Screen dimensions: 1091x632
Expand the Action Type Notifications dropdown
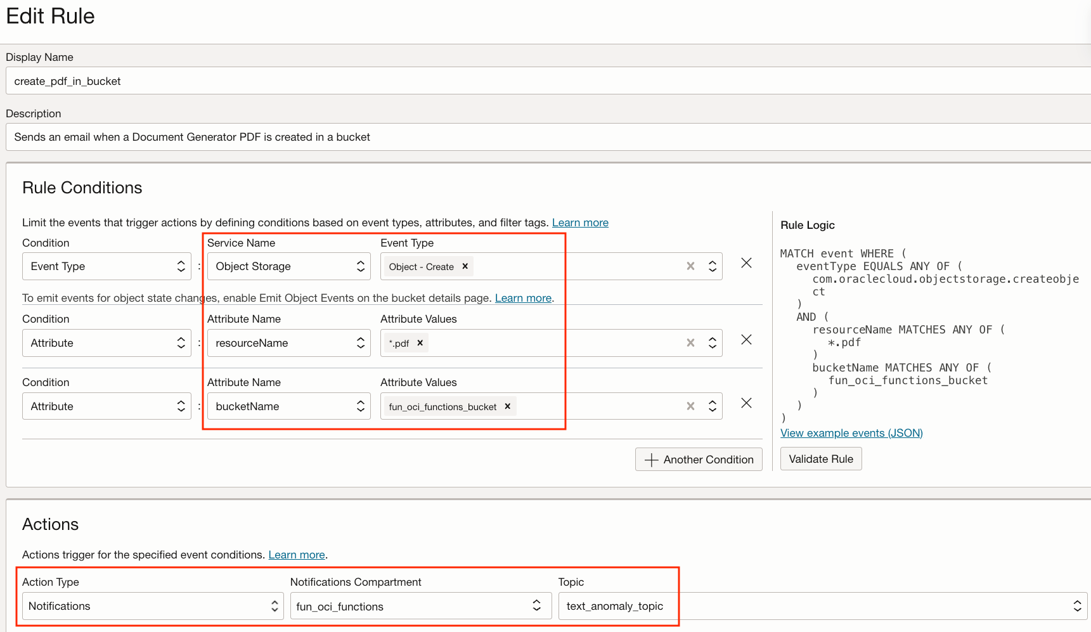pos(152,606)
